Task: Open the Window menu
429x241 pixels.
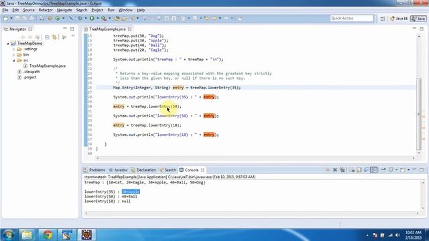Action: pyautogui.click(x=125, y=10)
